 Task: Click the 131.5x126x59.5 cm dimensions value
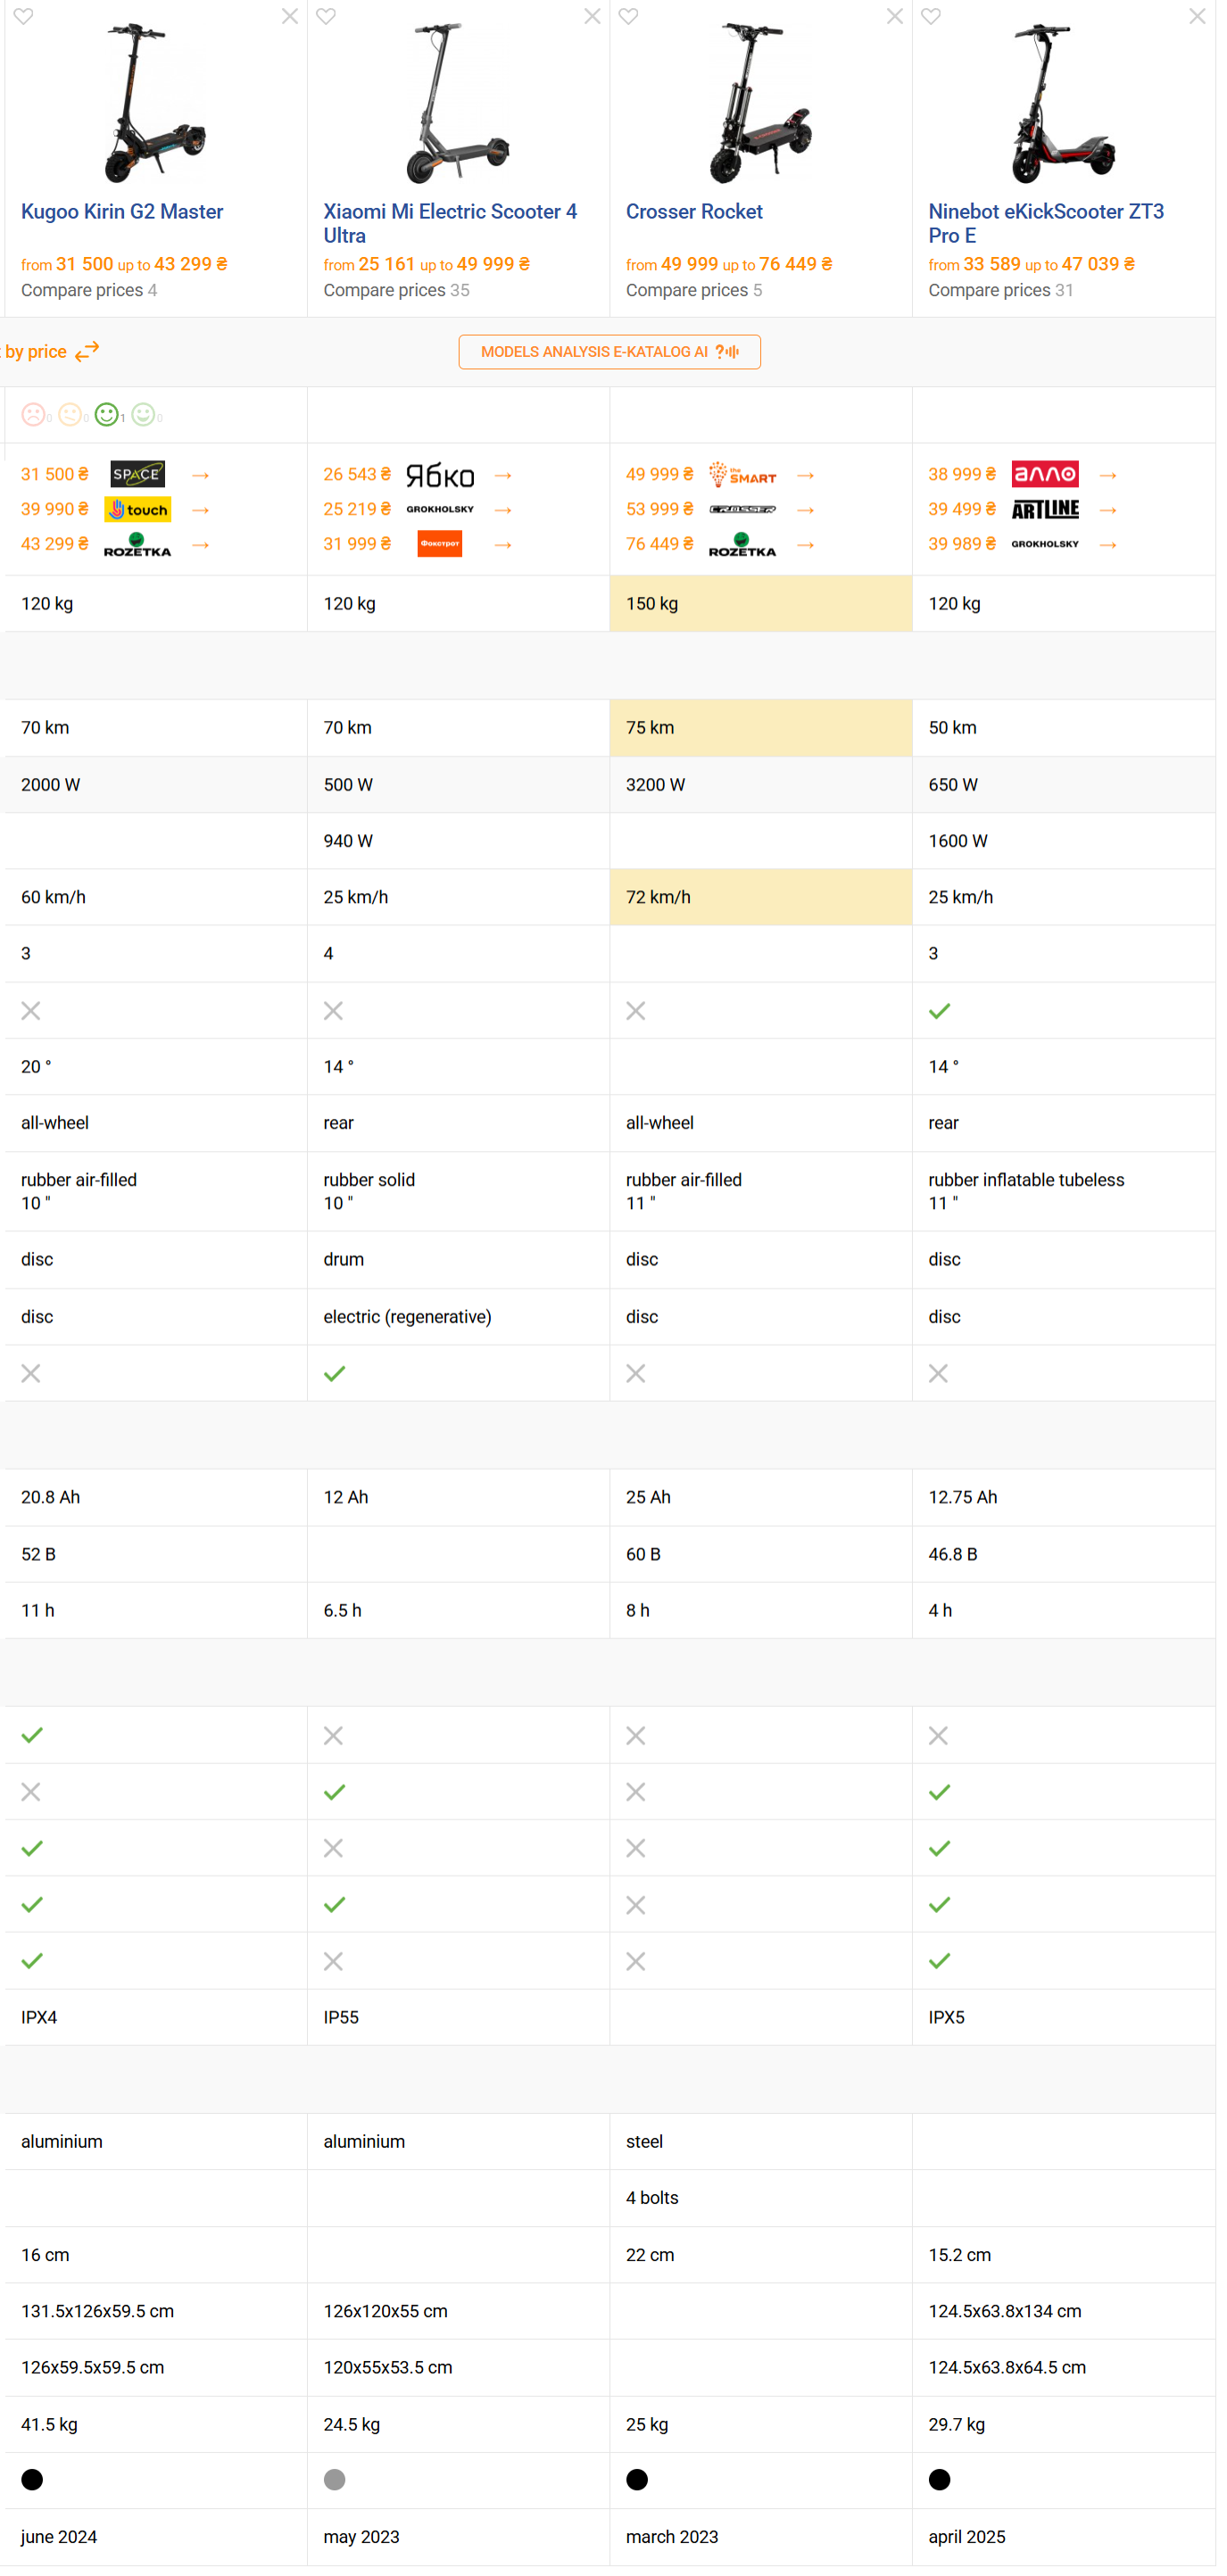(x=97, y=2311)
